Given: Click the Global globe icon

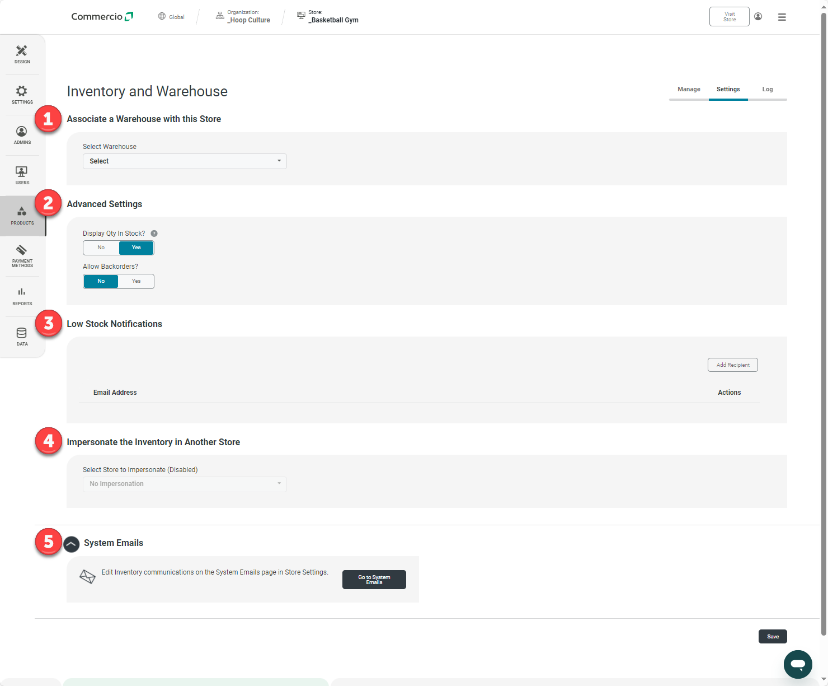Looking at the screenshot, I should point(162,17).
